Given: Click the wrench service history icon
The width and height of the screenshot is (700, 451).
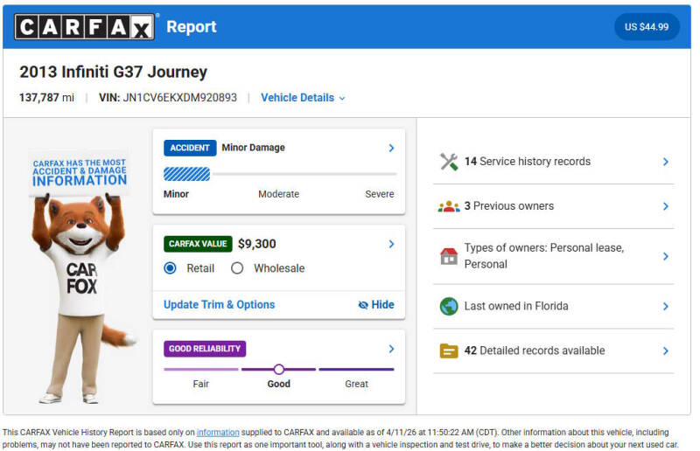Looking at the screenshot, I should (449, 162).
